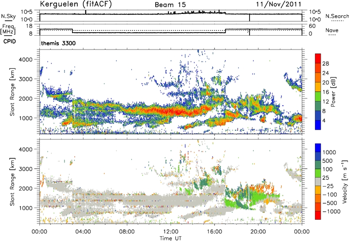The height and width of the screenshot is (241, 349).
Task: Click the '60' tick on the Nave axis
Action: pyautogui.click(x=312, y=26)
